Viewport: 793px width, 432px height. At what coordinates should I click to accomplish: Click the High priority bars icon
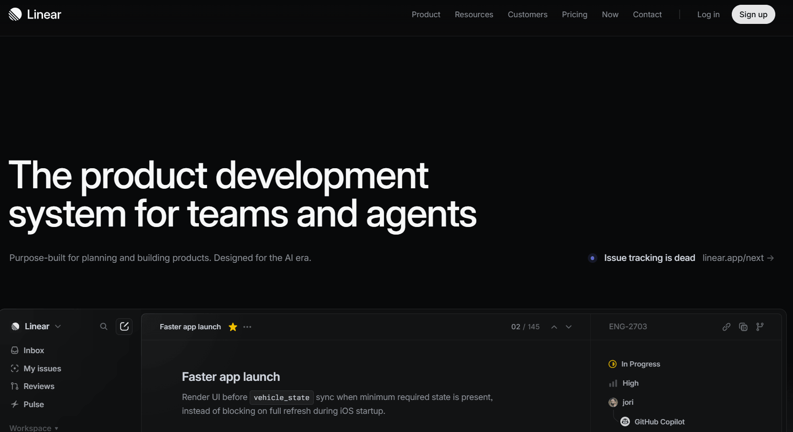click(613, 383)
